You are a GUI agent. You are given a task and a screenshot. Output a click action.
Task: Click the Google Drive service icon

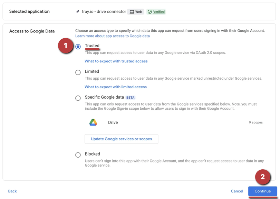(x=93, y=122)
